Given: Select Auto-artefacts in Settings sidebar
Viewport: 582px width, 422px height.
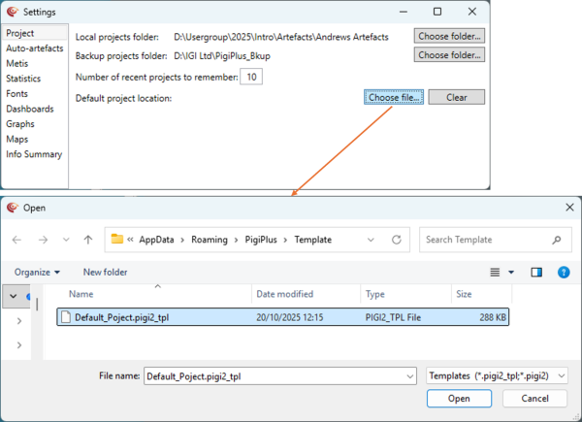Looking at the screenshot, I should (34, 49).
